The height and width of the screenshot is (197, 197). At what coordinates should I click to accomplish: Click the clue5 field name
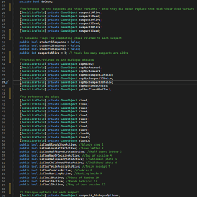pos(83,115)
